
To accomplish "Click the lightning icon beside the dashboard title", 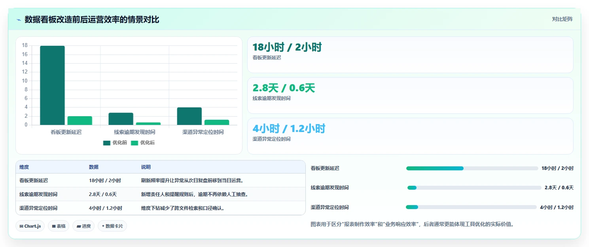I will coord(19,20).
